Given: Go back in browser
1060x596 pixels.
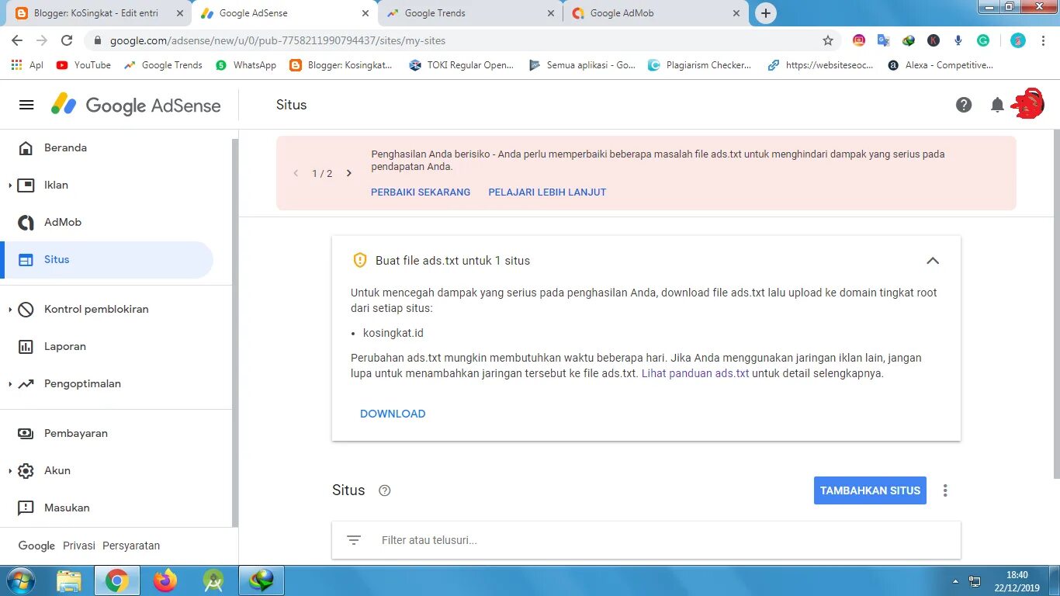Looking at the screenshot, I should click(17, 40).
